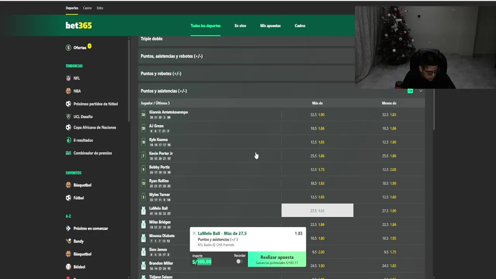This screenshot has height=279, width=496.
Task: Open Todos los deportes tab
Action: 205,26
